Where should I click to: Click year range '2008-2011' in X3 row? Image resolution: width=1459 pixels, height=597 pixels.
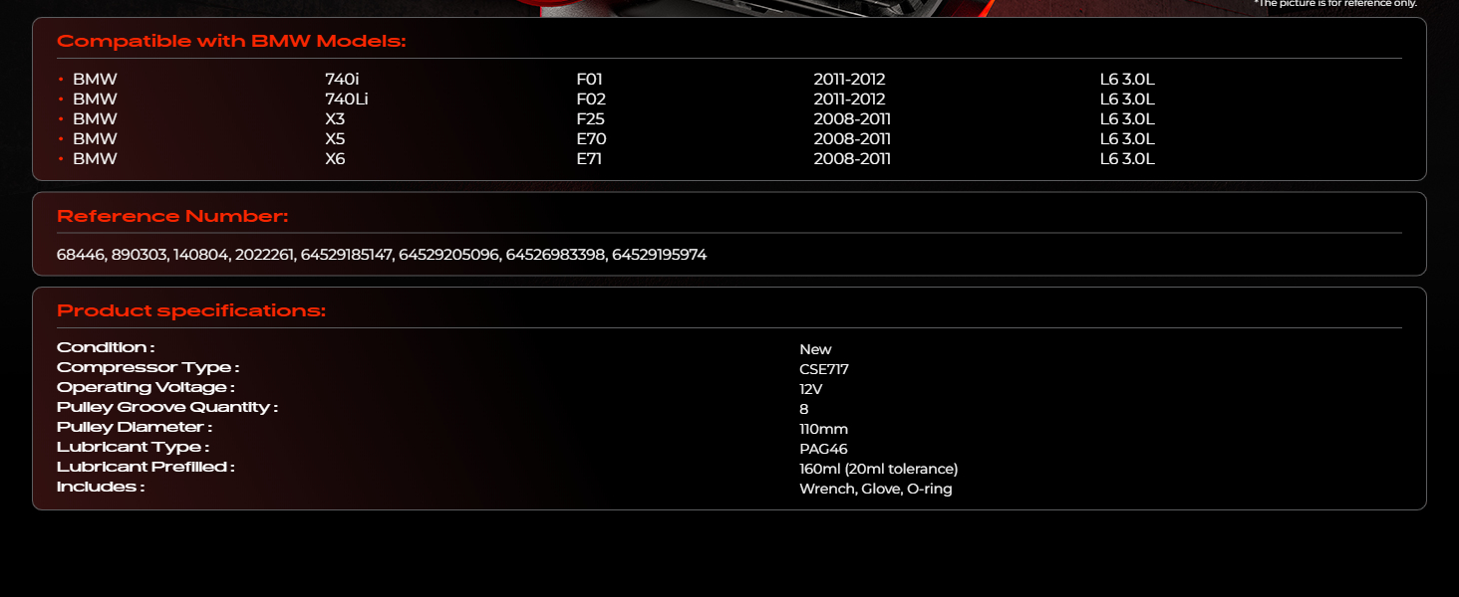(x=852, y=119)
